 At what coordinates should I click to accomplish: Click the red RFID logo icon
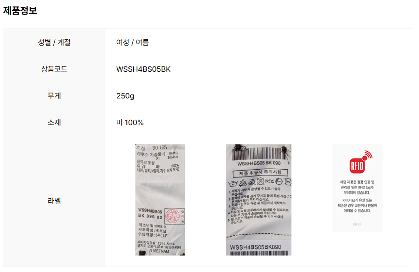360,162
